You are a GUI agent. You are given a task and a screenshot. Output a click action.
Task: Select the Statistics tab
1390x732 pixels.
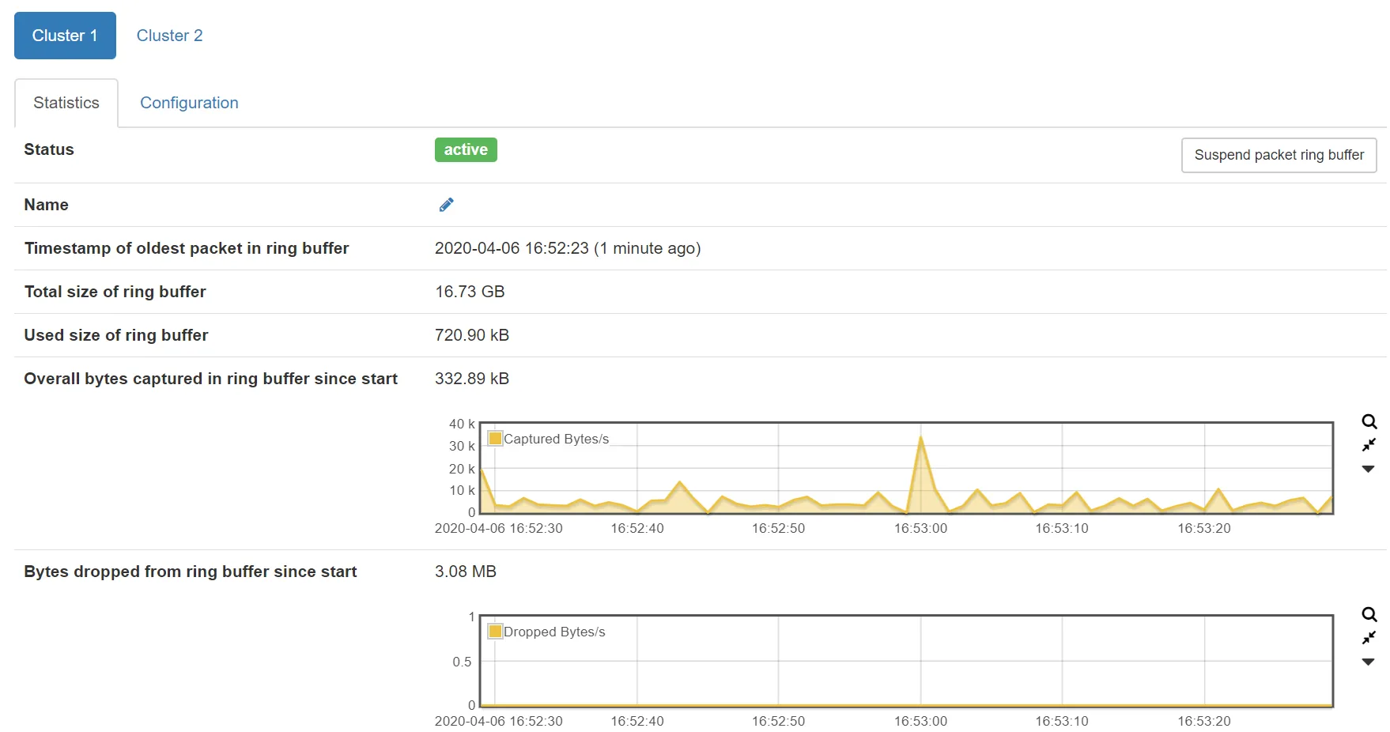coord(66,103)
